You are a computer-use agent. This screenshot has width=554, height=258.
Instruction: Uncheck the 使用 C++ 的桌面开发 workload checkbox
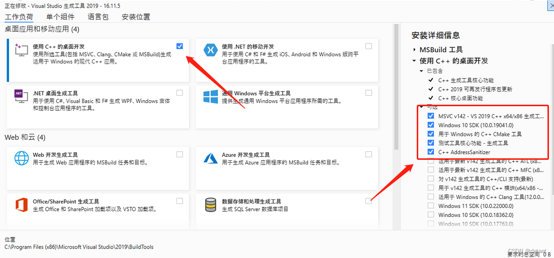pos(179,46)
